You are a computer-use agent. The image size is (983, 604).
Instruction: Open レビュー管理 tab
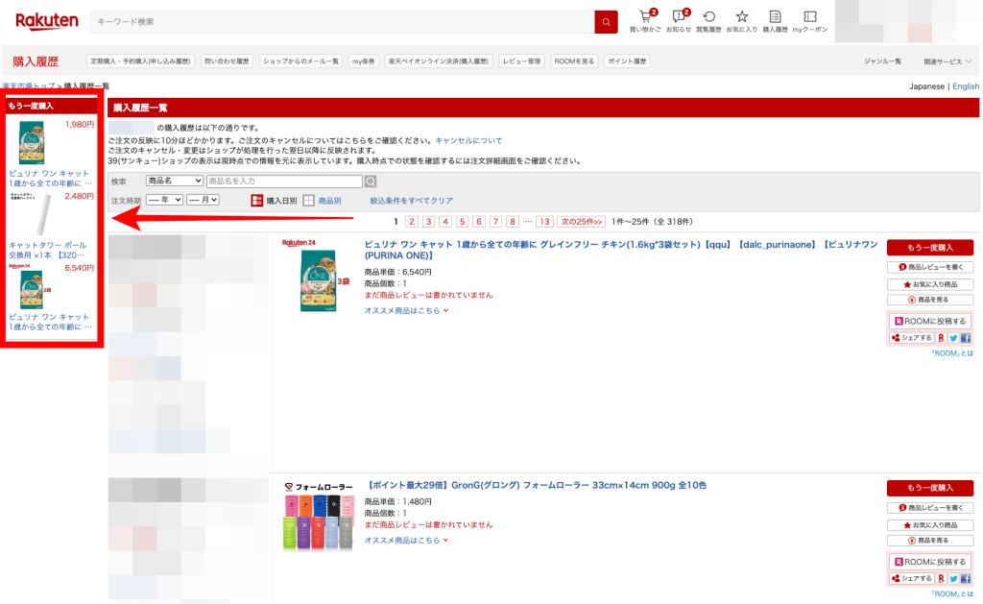[521, 61]
